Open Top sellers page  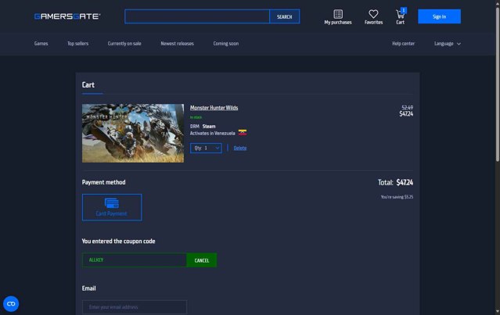click(x=77, y=44)
